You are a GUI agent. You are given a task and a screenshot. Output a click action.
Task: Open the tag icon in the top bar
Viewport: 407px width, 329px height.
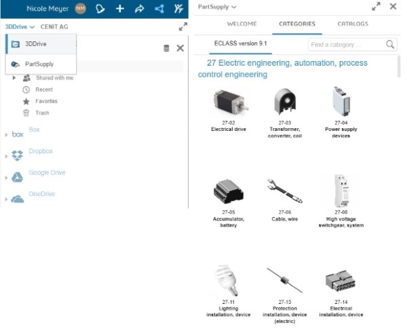point(100,9)
